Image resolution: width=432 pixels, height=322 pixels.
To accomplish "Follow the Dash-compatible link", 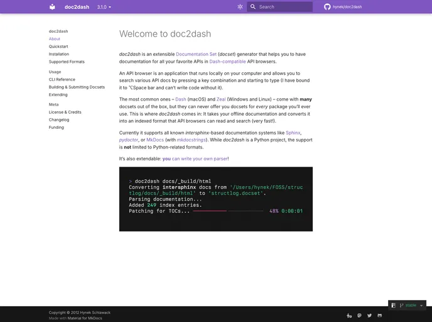I will point(227,62).
